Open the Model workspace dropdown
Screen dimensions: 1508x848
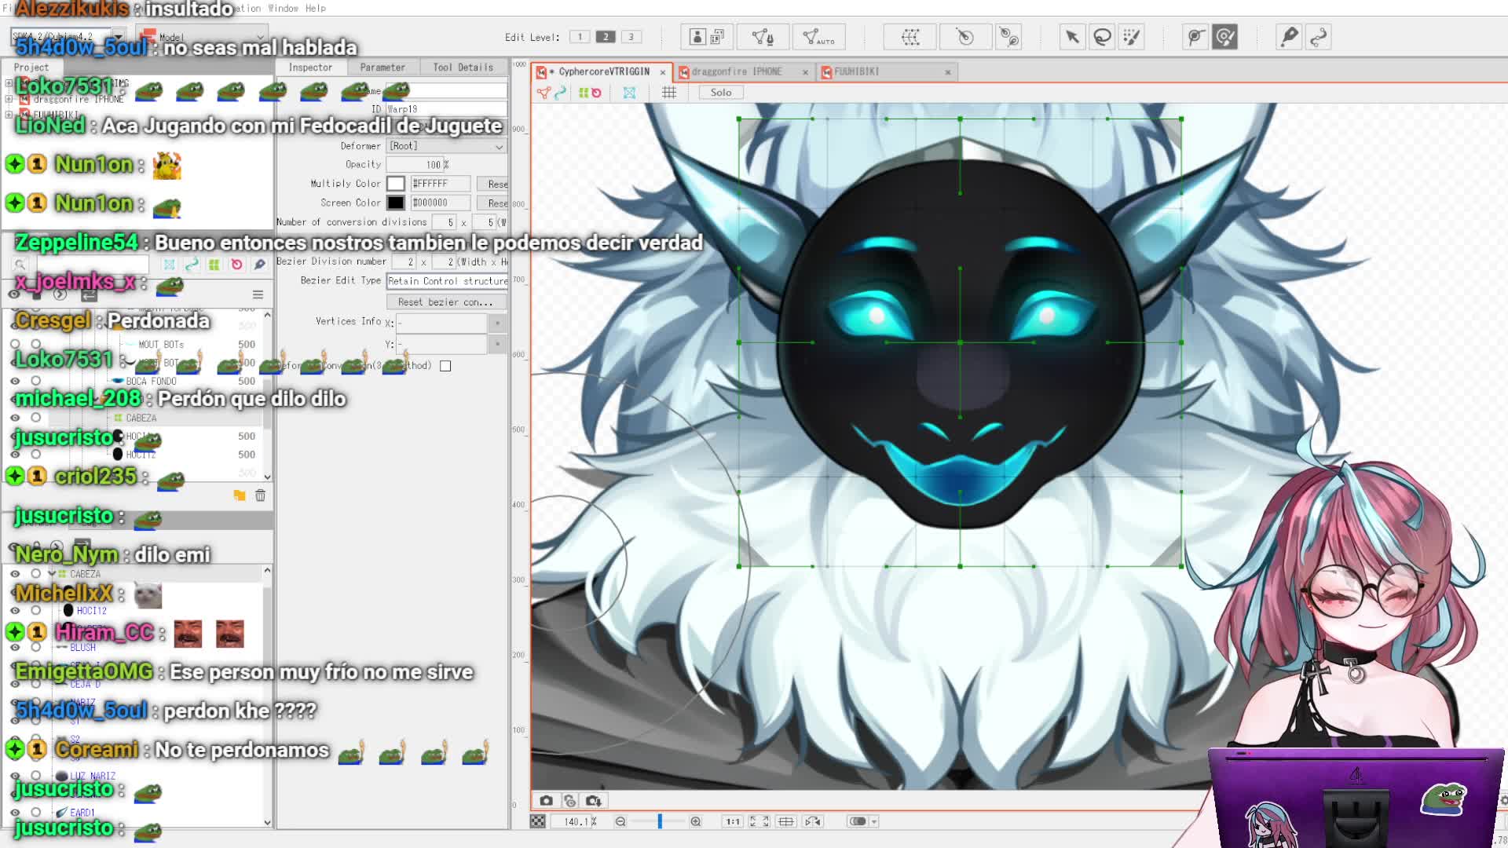[x=203, y=37]
